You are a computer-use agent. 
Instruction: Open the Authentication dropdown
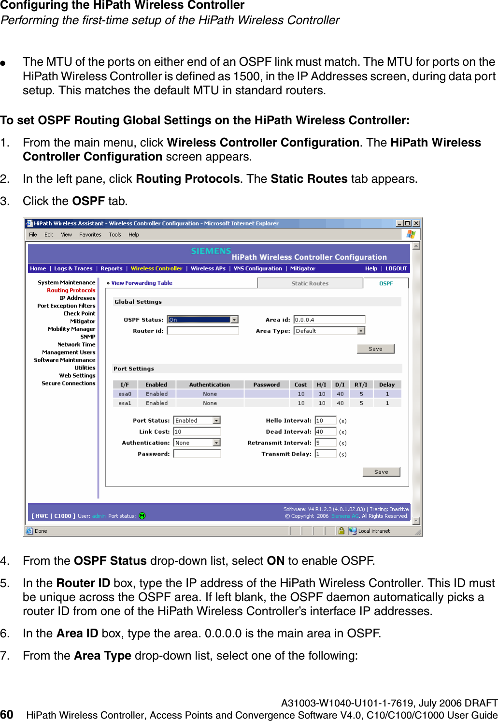pos(217,442)
